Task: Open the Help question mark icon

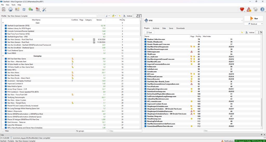Action: (262, 10)
